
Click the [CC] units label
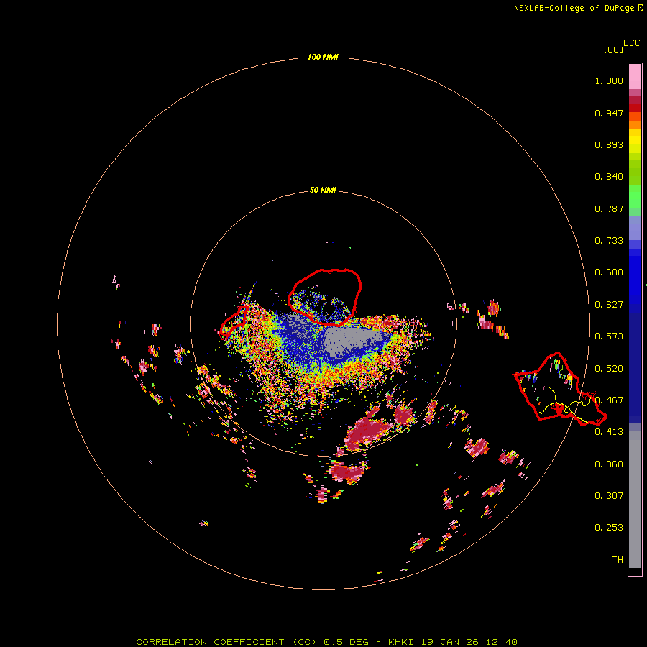(613, 50)
